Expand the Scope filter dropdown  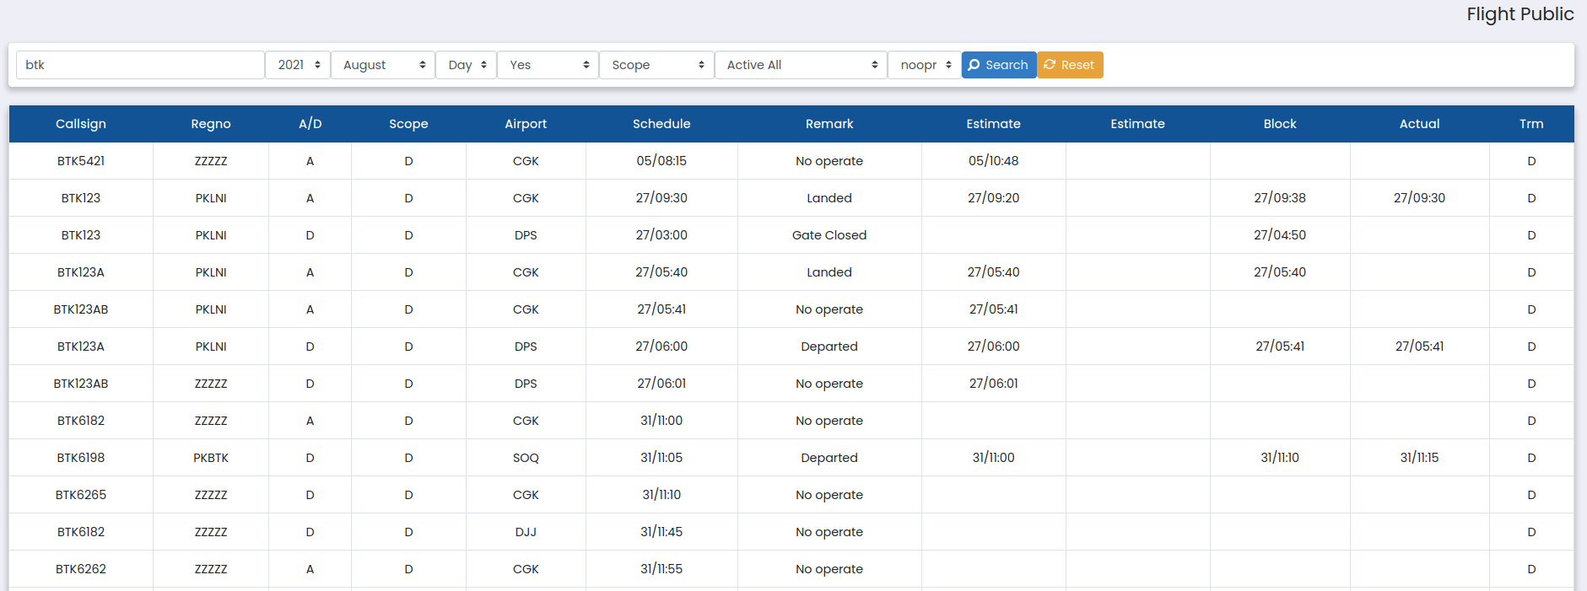(656, 65)
